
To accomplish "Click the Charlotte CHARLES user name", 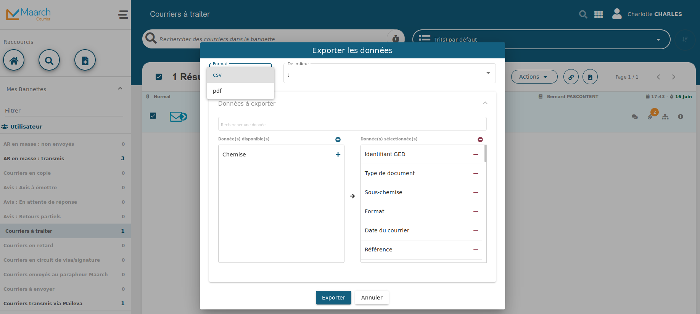I will click(x=655, y=14).
